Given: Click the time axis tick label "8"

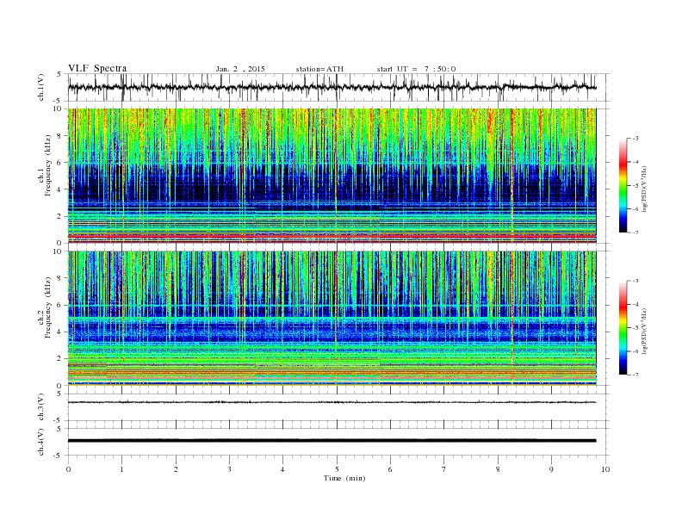Looking at the screenshot, I should click(x=498, y=469).
